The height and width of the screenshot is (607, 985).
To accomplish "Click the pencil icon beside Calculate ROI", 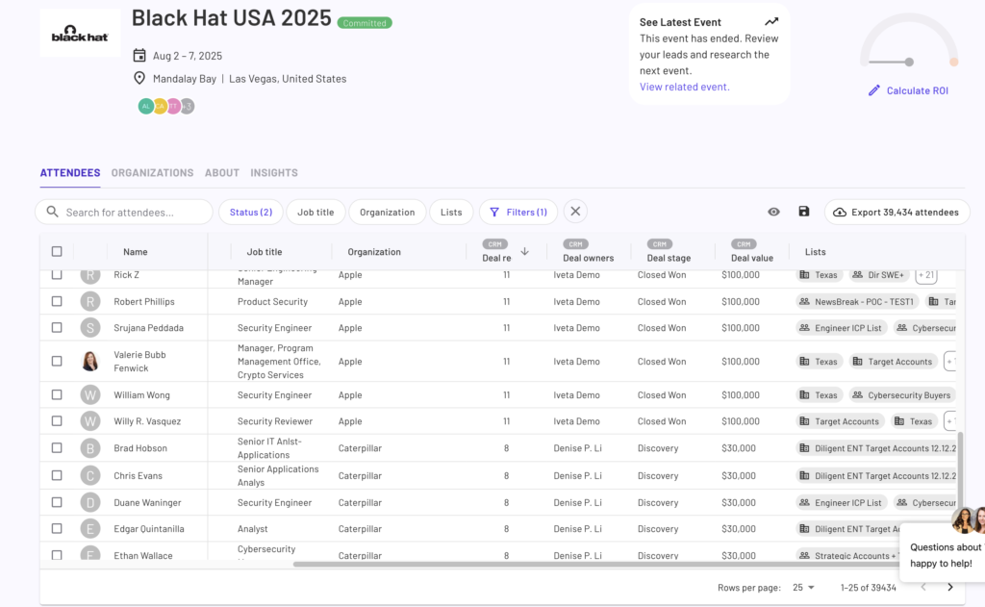I will [873, 90].
